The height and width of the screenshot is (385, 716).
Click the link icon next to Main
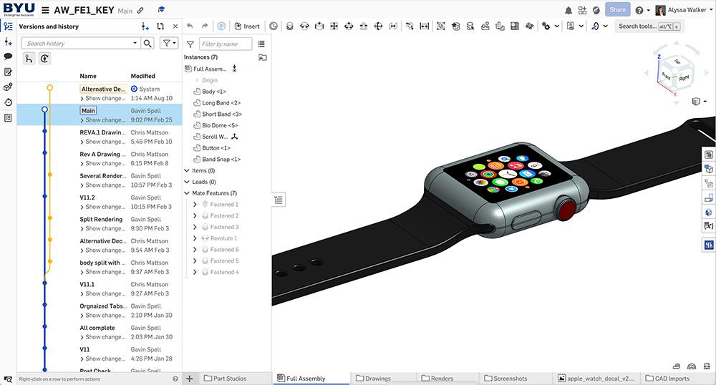click(140, 11)
